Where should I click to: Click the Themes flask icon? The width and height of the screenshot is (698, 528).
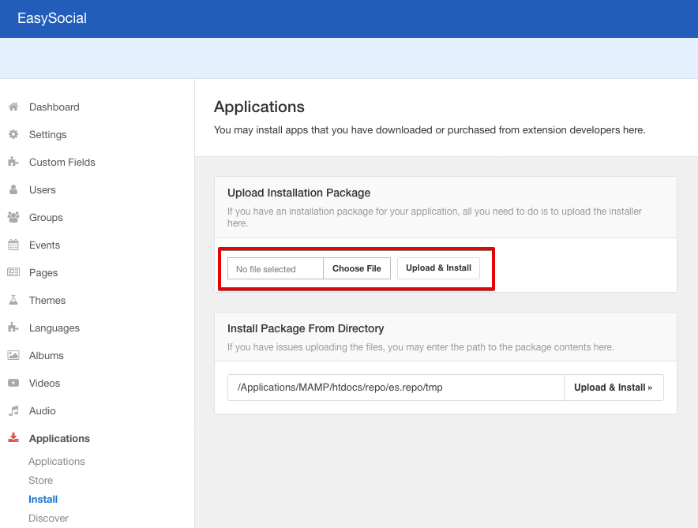(13, 300)
